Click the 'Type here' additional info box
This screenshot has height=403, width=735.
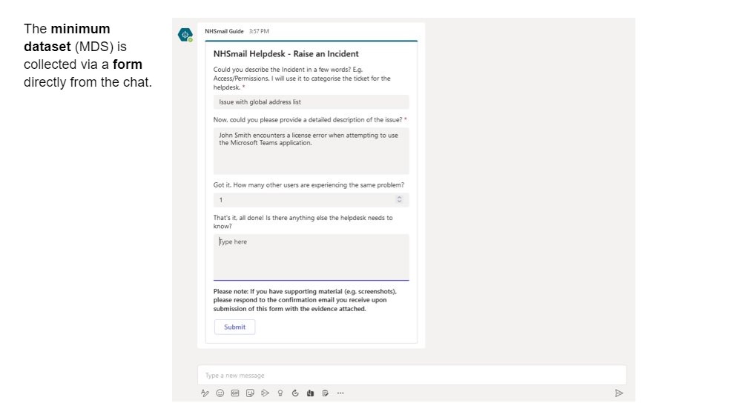tap(311, 257)
